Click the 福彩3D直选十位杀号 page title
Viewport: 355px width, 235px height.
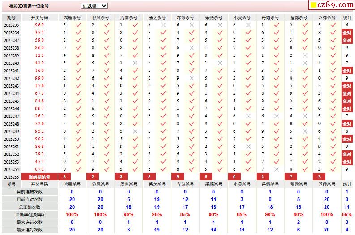[x=29, y=6]
